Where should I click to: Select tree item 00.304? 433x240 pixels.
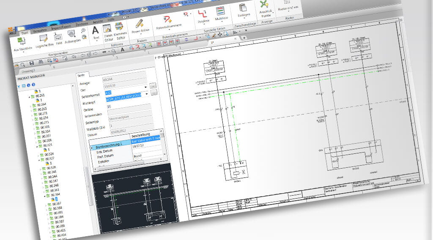point(46,132)
